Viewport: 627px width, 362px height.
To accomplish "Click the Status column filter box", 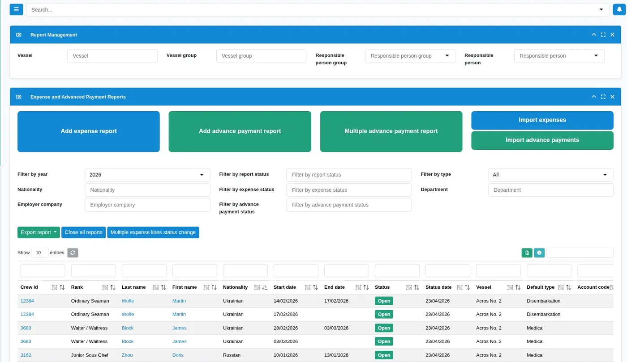I will tap(397, 271).
